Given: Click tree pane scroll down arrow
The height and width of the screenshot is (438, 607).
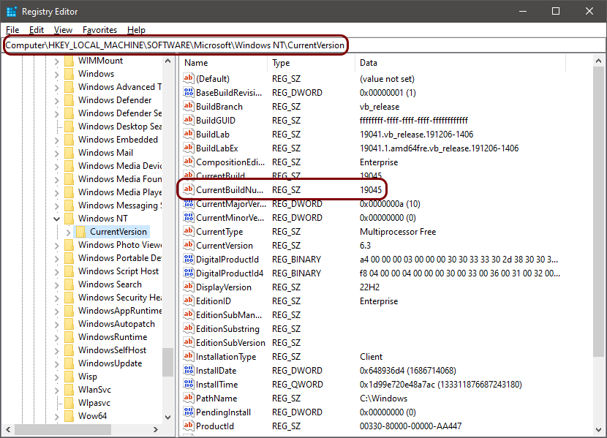Looking at the screenshot, I should tap(168, 417).
